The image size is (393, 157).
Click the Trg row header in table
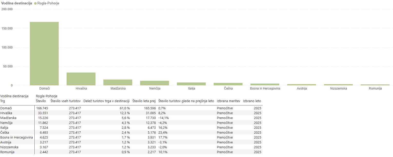point(3,101)
